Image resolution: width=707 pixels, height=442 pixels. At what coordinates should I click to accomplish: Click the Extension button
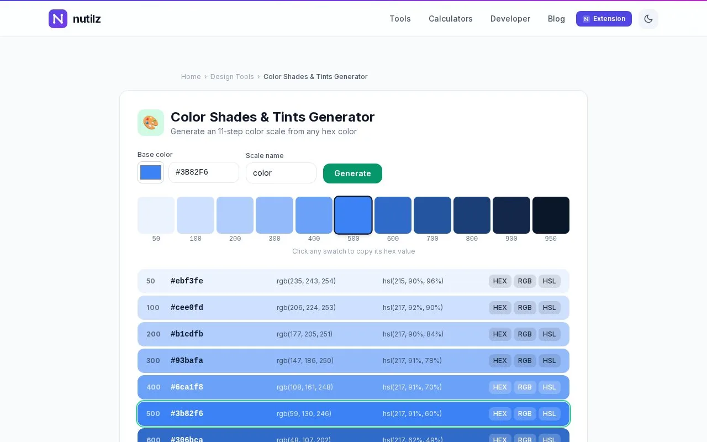604,19
